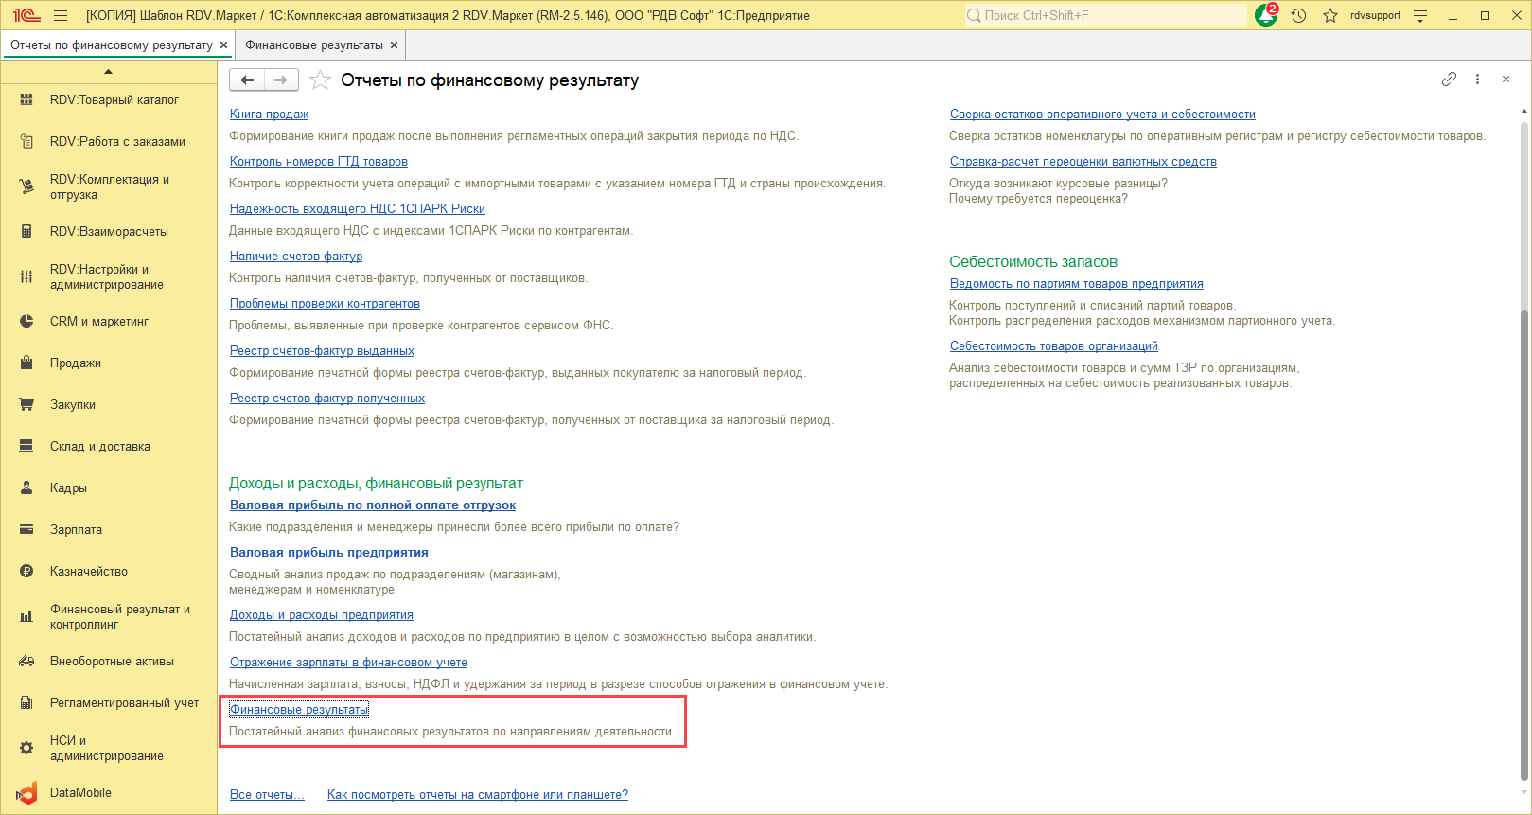Open the three-dot more actions menu

1477,80
